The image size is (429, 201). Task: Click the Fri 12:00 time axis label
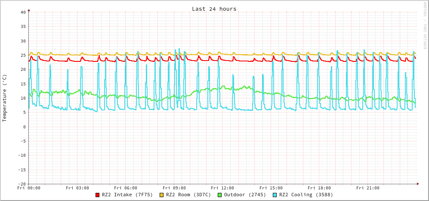point(222,188)
